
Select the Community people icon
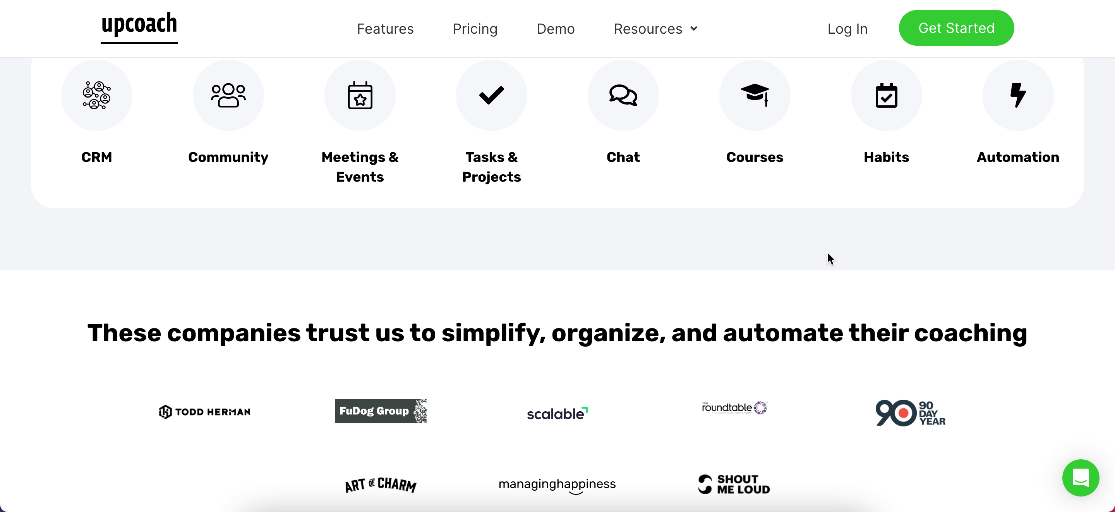[x=228, y=95]
